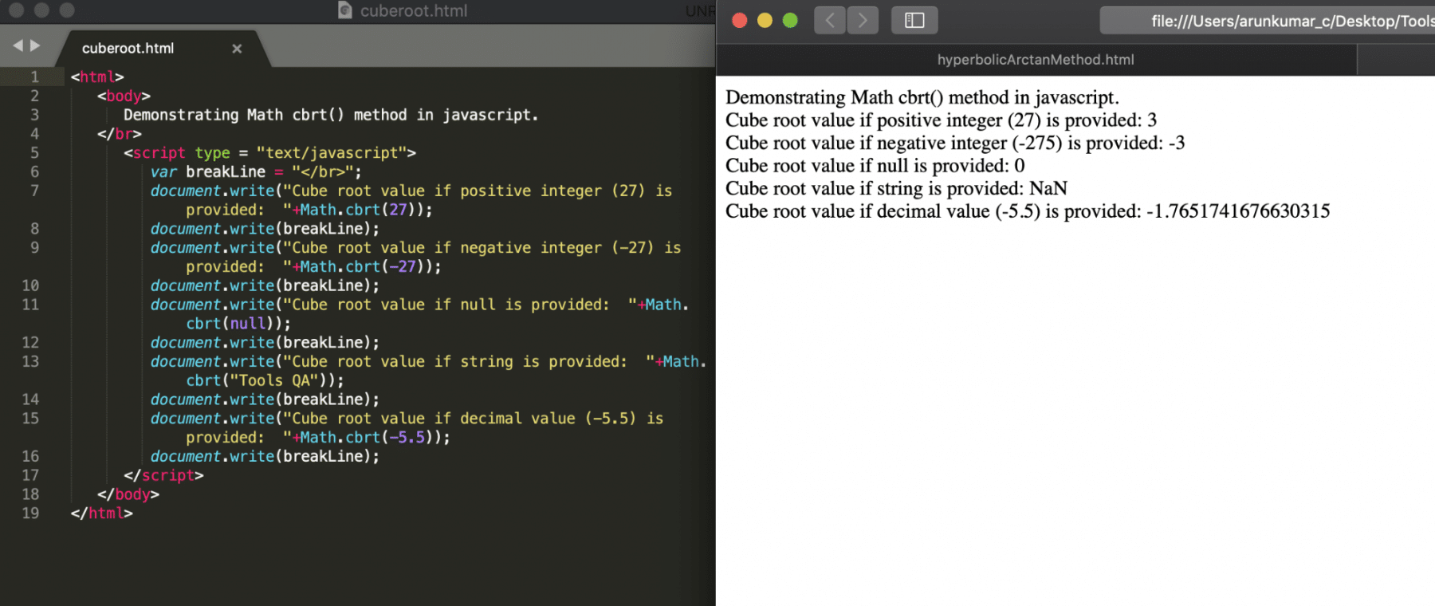The height and width of the screenshot is (606, 1435).
Task: Click browser heading 'Demonstrating Math cbrt() method'
Action: 922,97
